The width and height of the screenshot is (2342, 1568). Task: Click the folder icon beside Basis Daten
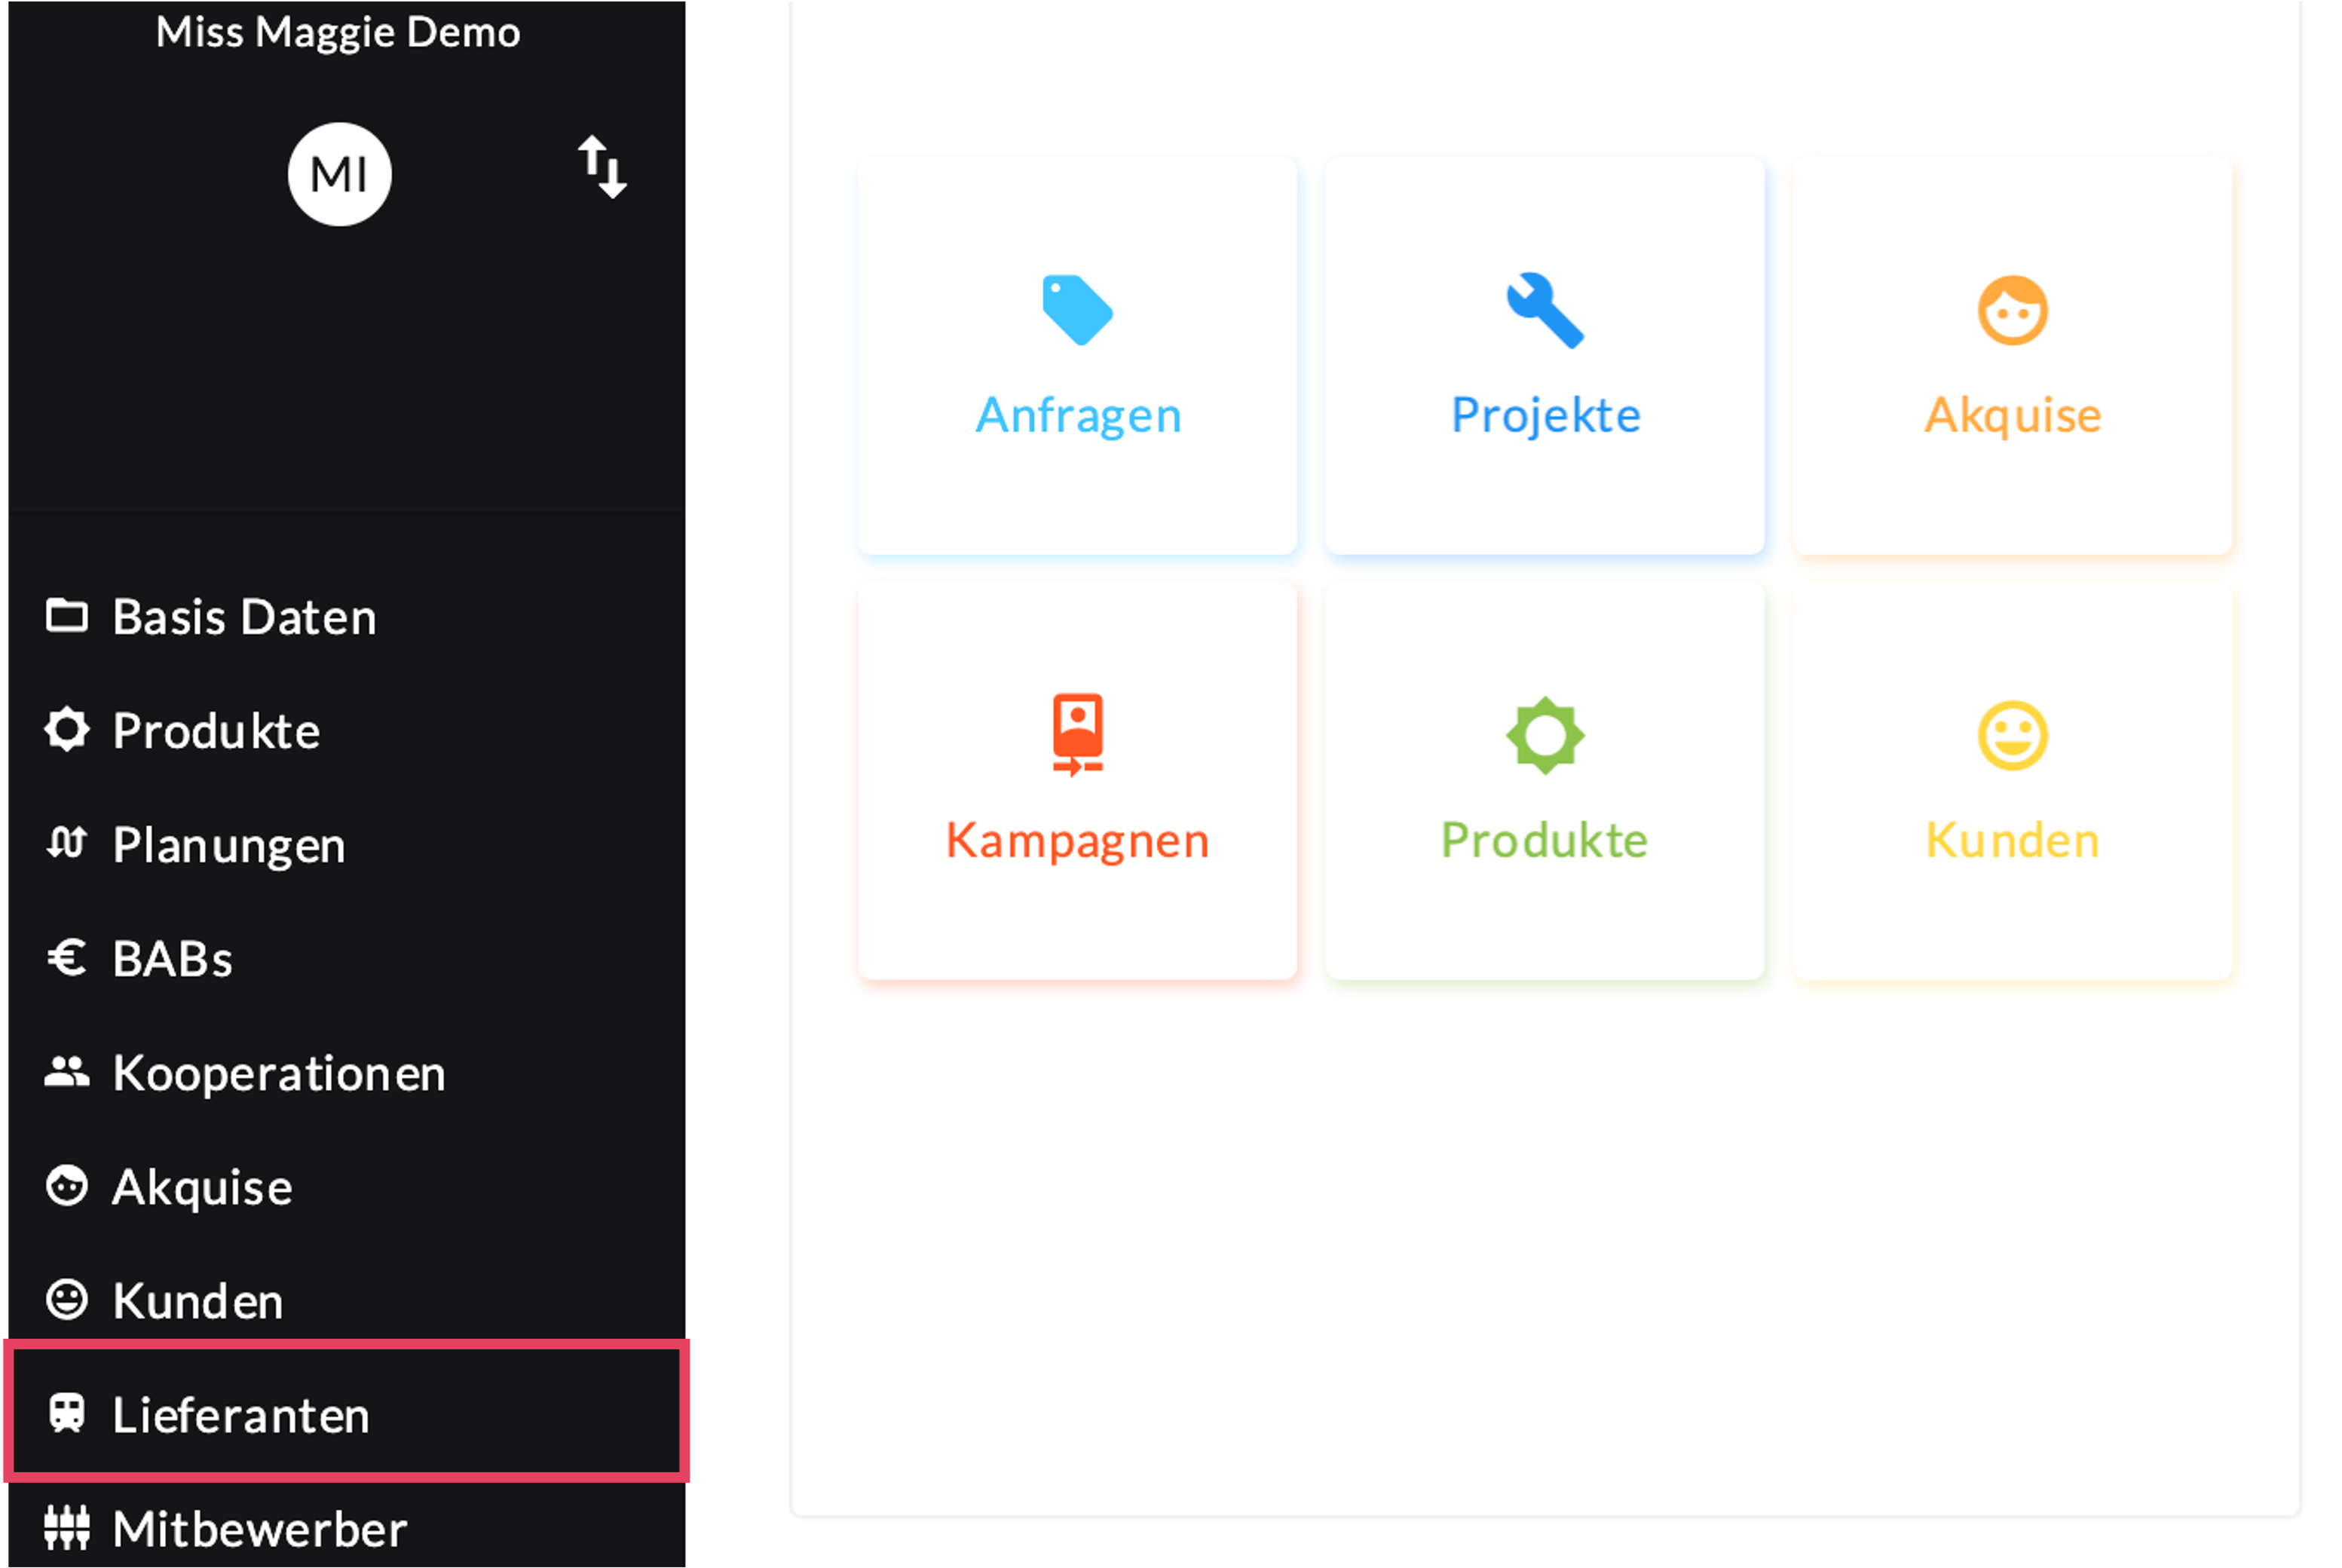pos(67,616)
